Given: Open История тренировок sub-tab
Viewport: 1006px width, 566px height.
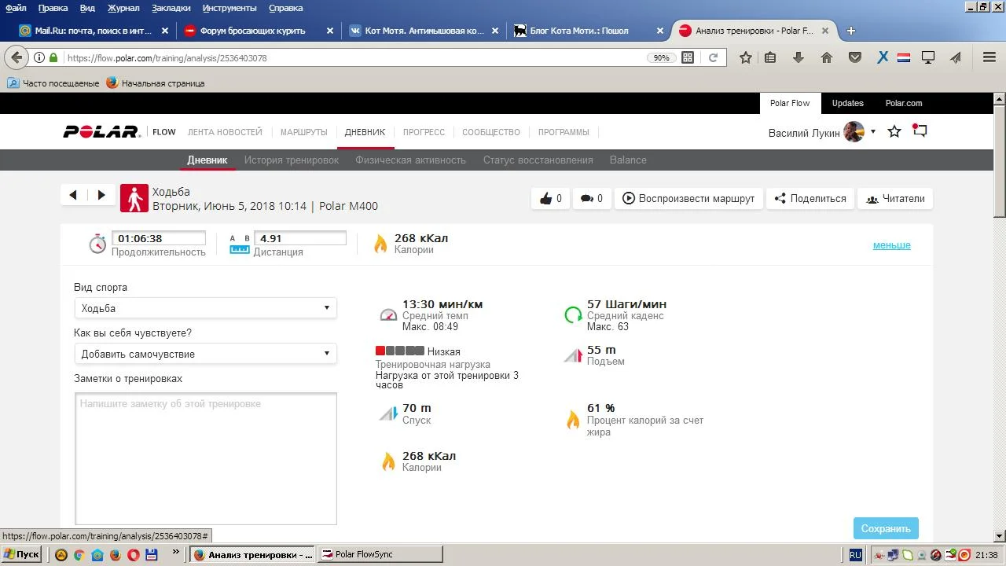Looking at the screenshot, I should (292, 160).
